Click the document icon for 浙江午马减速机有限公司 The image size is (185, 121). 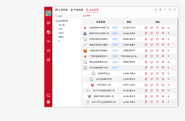146,90
